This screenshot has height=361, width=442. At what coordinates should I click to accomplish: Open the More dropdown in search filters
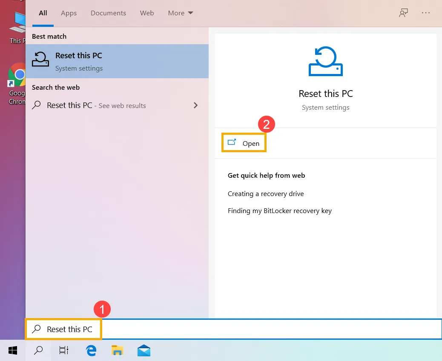(x=180, y=13)
